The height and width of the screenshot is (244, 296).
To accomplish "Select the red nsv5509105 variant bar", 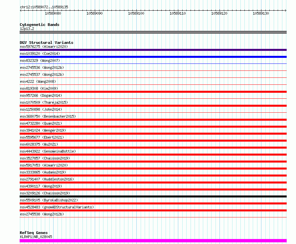I will (x=153, y=204).
